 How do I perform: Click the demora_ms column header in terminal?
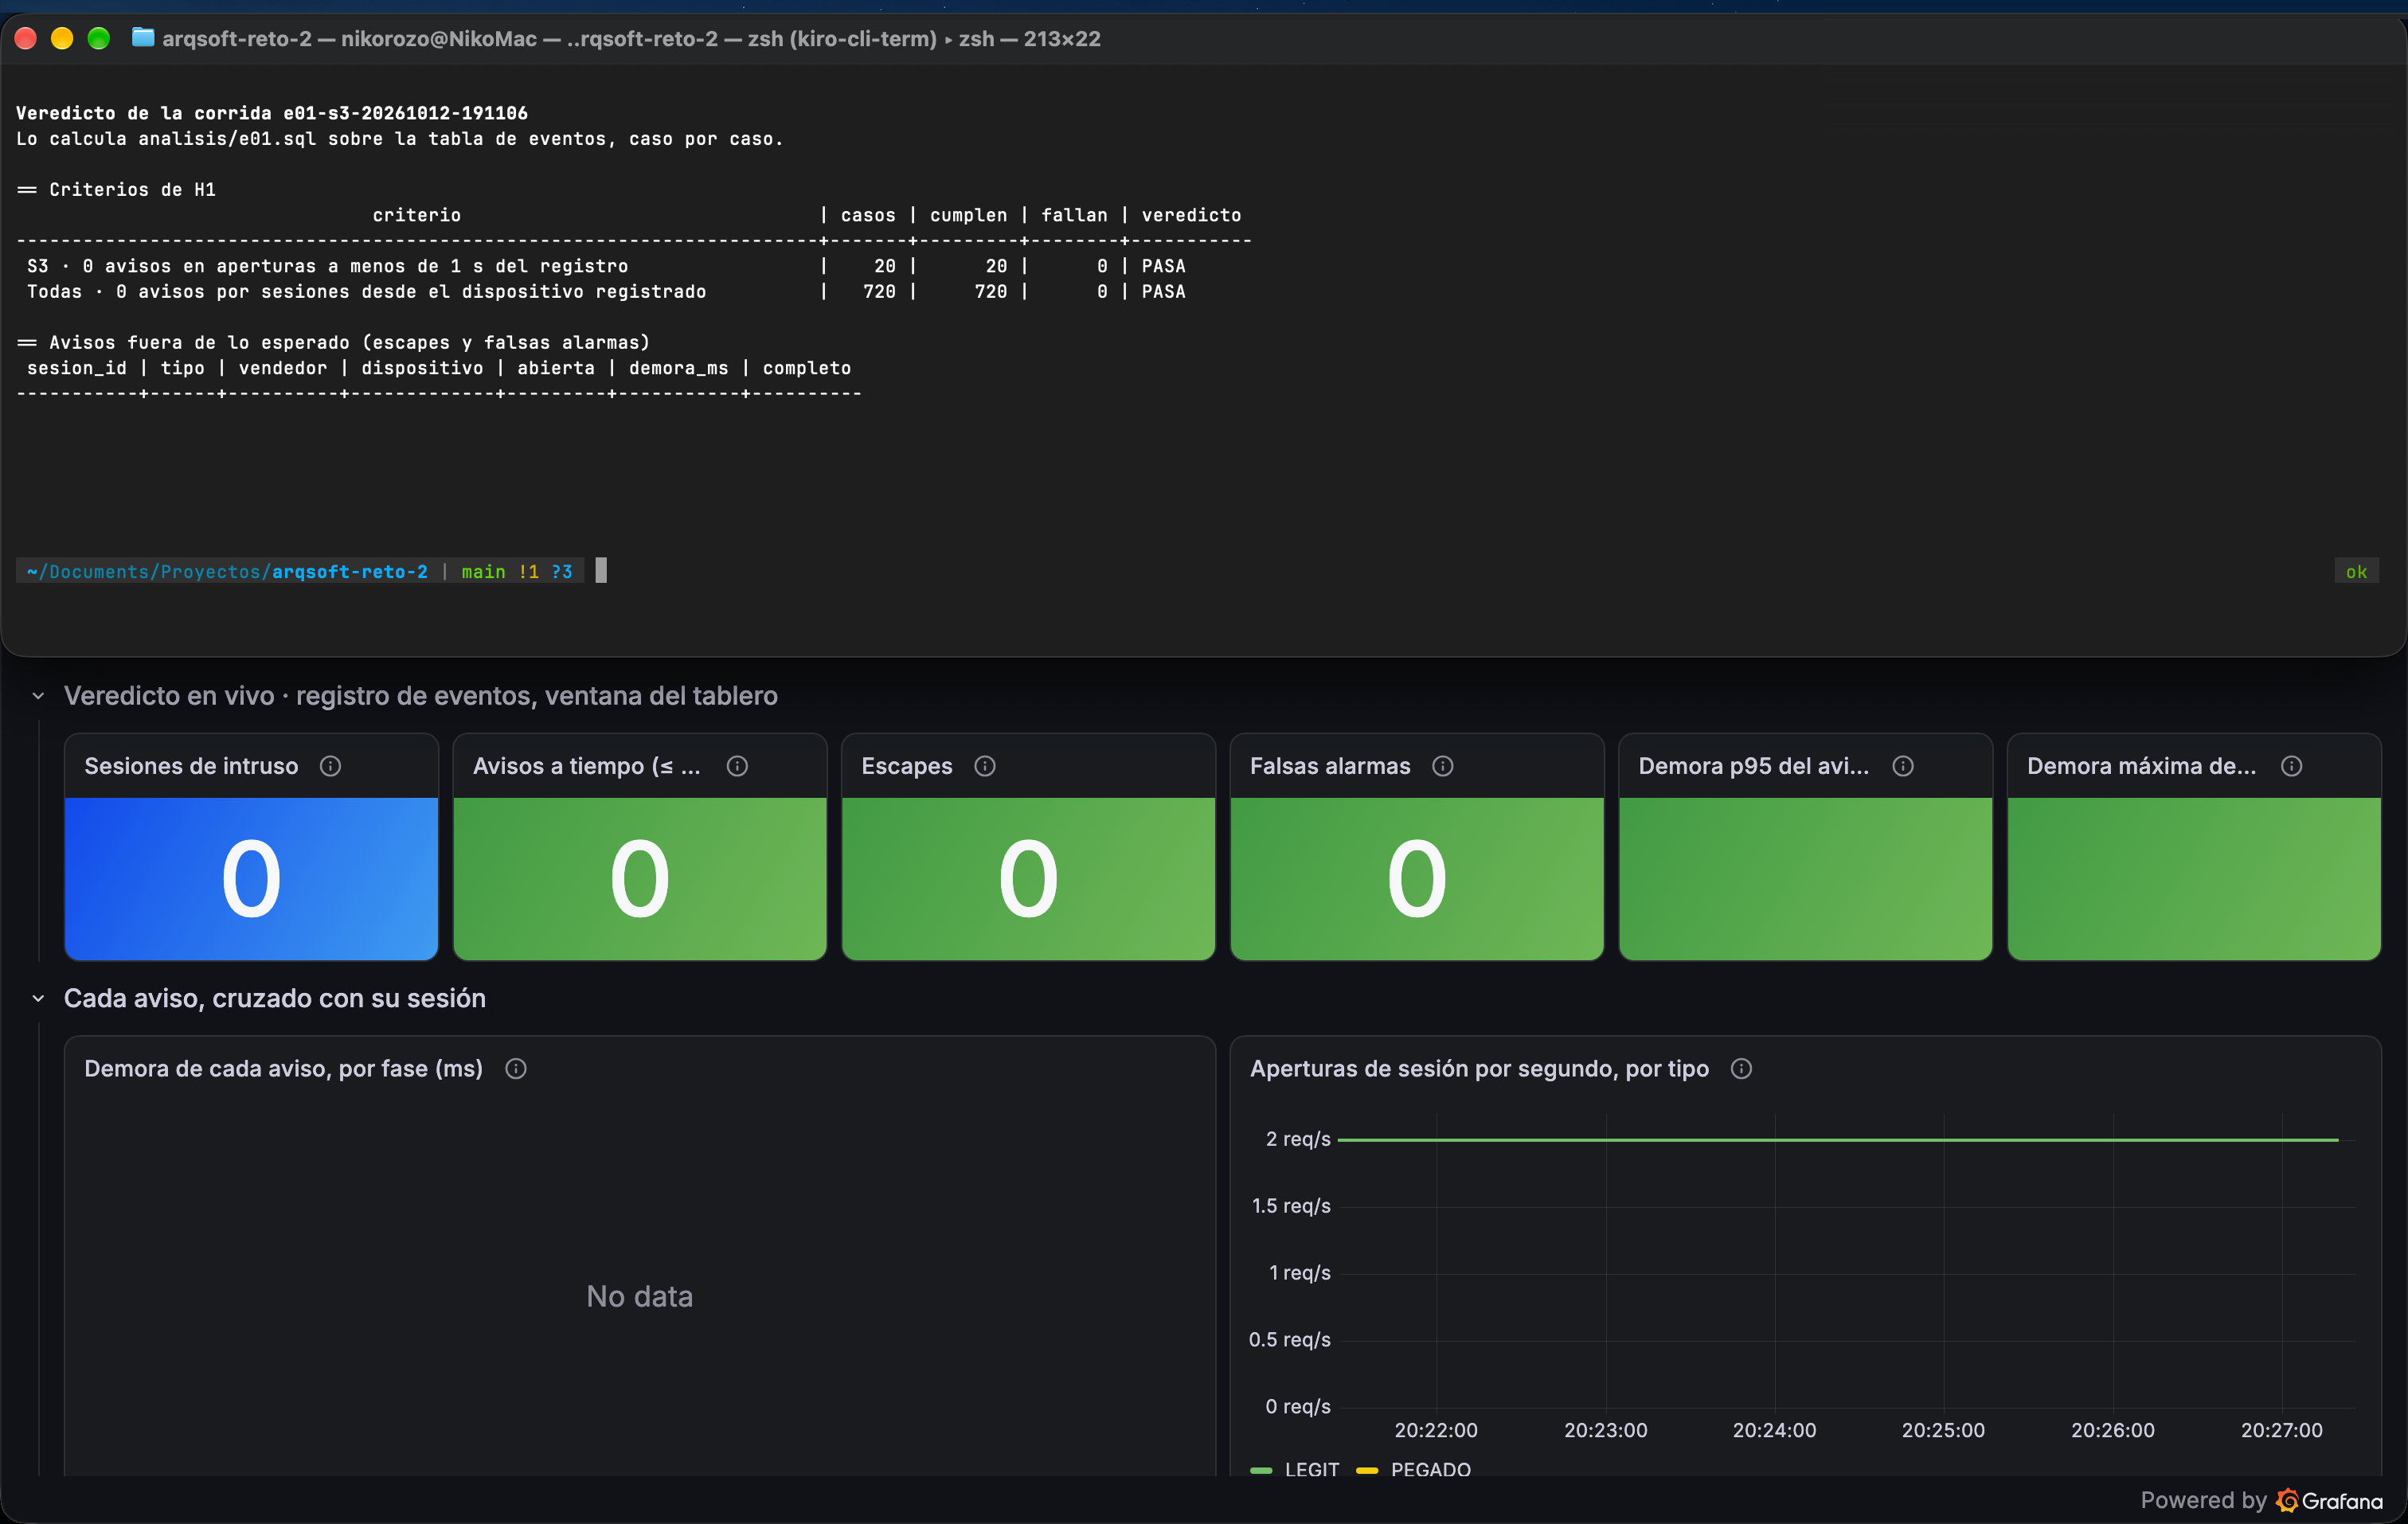tap(678, 368)
